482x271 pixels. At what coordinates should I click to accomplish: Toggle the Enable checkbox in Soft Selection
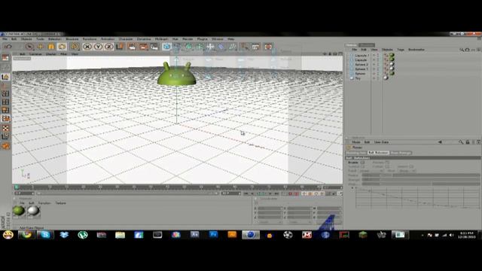click(x=362, y=163)
